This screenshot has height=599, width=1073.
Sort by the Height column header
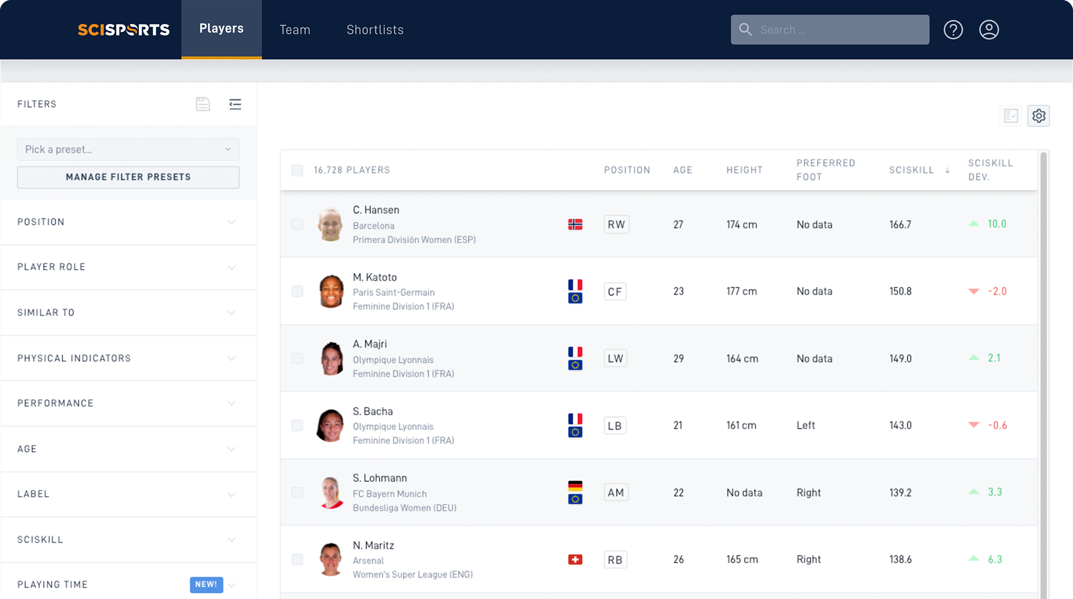coord(744,170)
